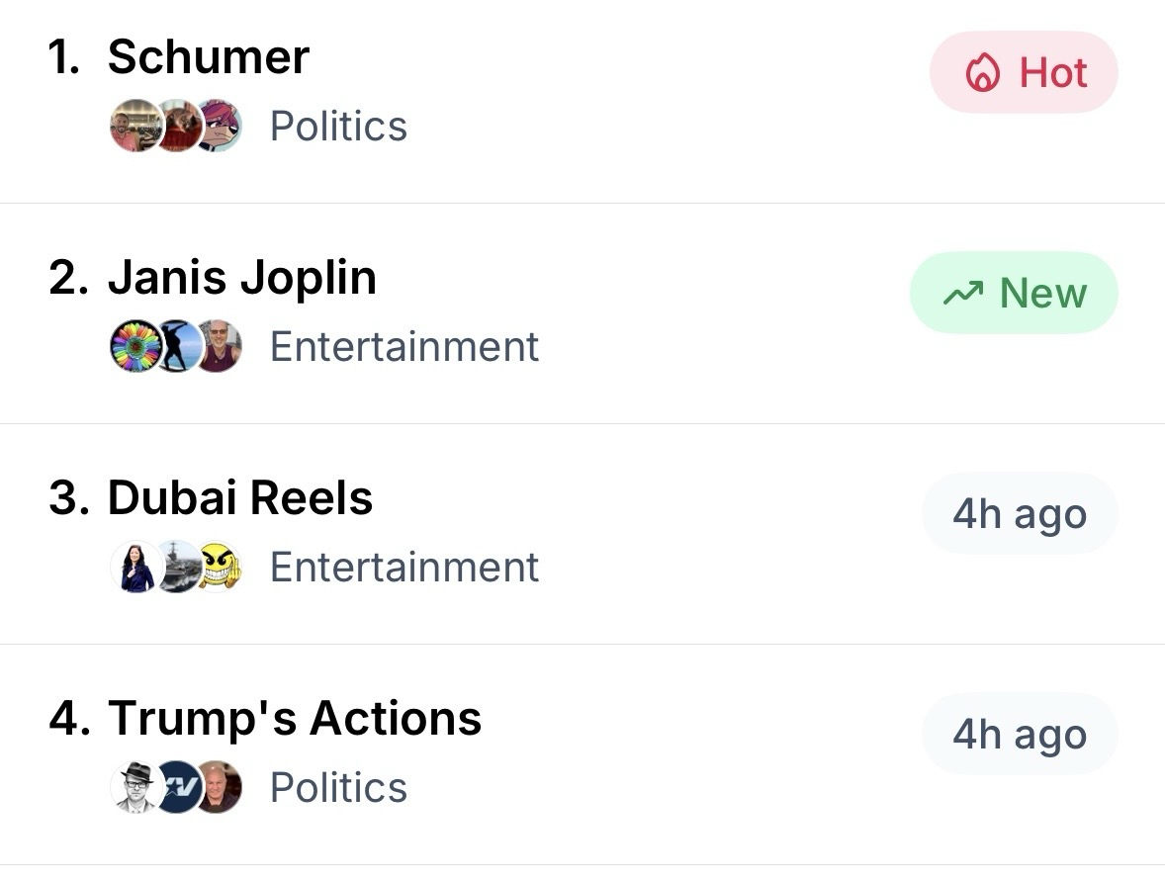
Task: Click the flame icon in the Hot badge
Action: click(x=981, y=74)
